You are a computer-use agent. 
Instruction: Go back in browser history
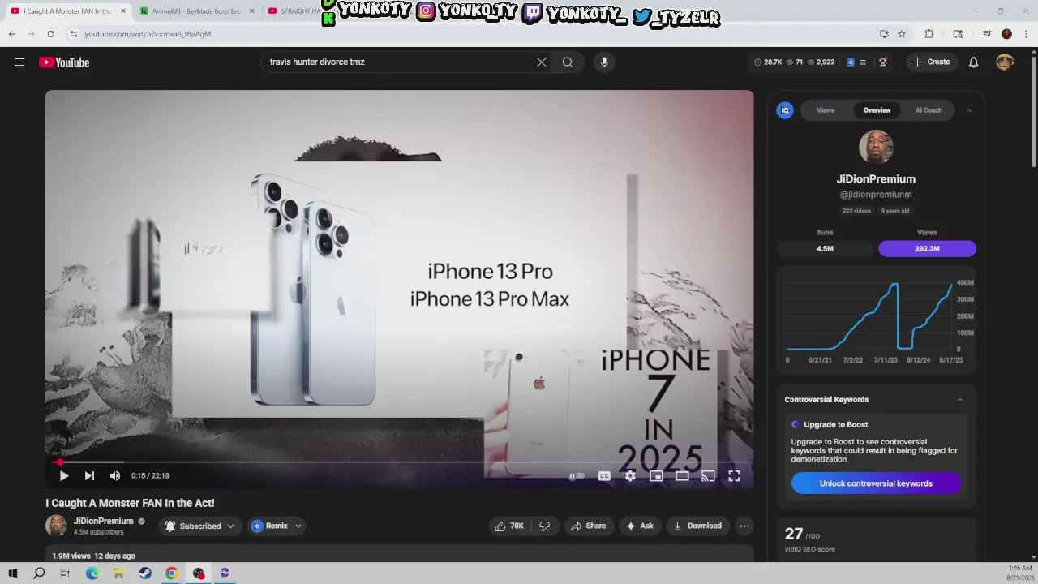click(12, 34)
